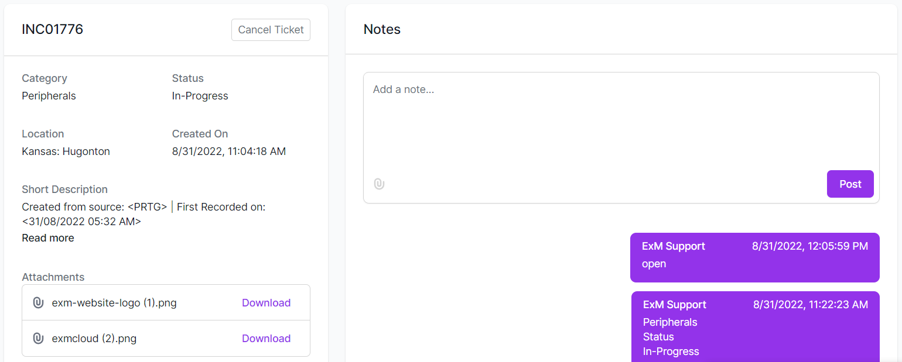Click paperclip icon beside exmcloud (2).png
This screenshot has height=362, width=902.
[x=38, y=339]
